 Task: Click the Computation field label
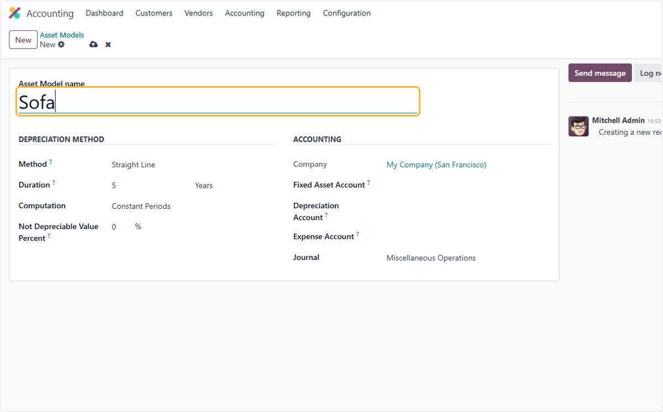point(42,205)
